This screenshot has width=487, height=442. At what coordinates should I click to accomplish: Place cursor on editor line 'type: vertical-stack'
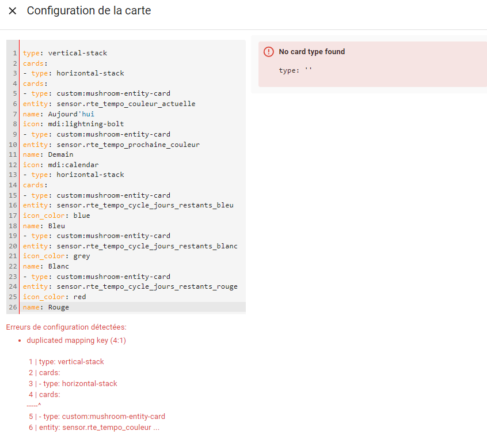click(x=64, y=53)
